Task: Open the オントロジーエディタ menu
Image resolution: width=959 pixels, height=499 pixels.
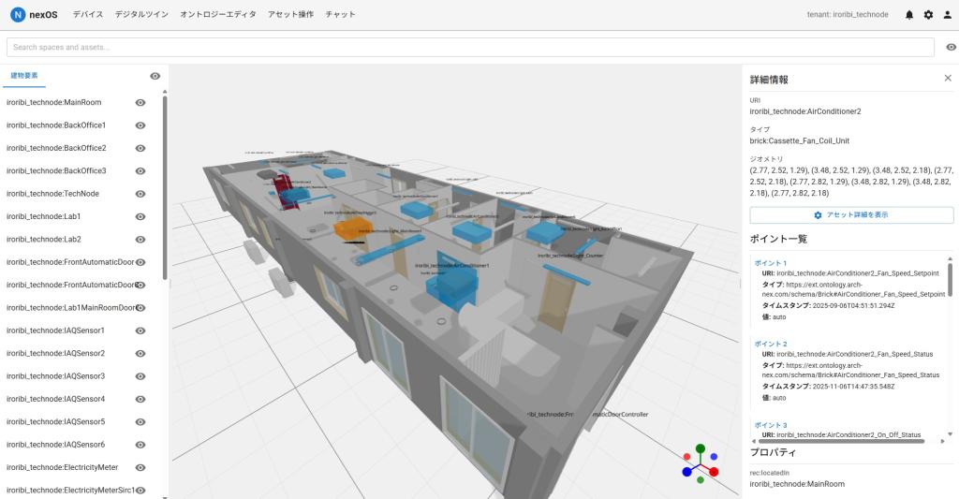Action: pyautogui.click(x=218, y=15)
